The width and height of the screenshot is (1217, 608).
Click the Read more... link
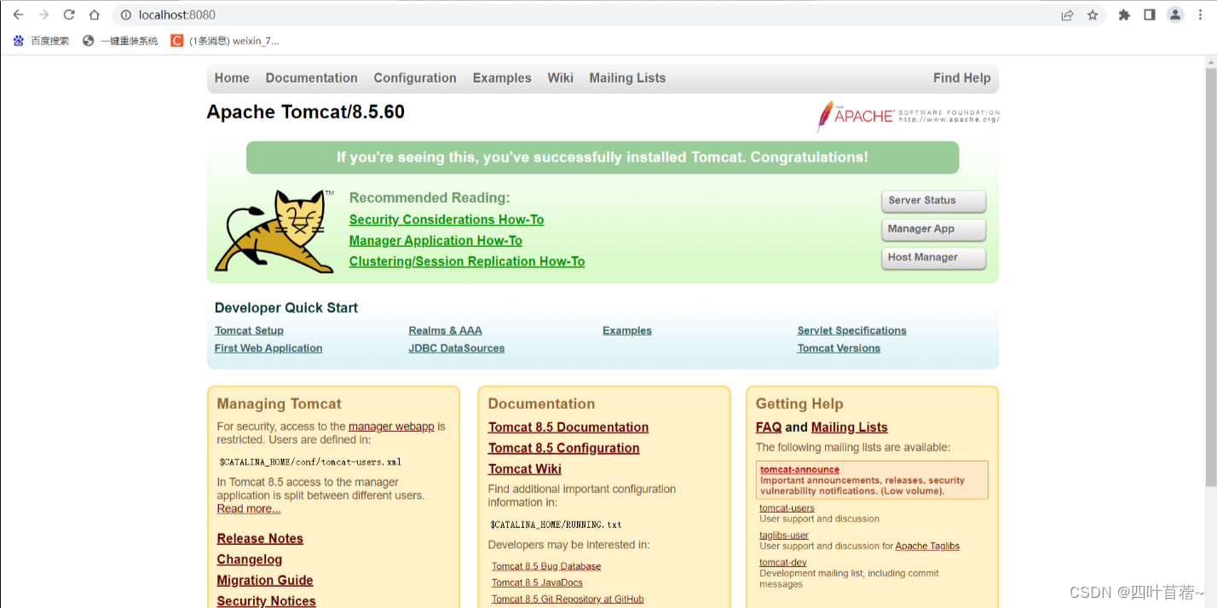pos(248,508)
